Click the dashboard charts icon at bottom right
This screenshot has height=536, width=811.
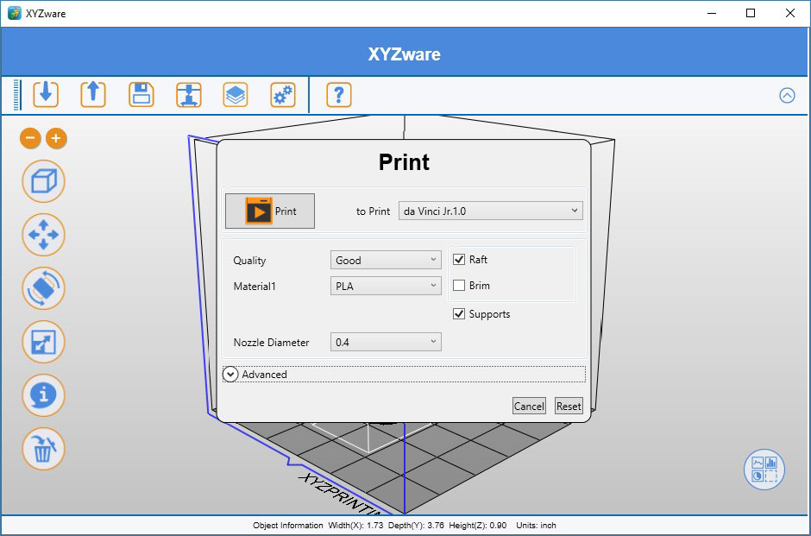coord(764,470)
